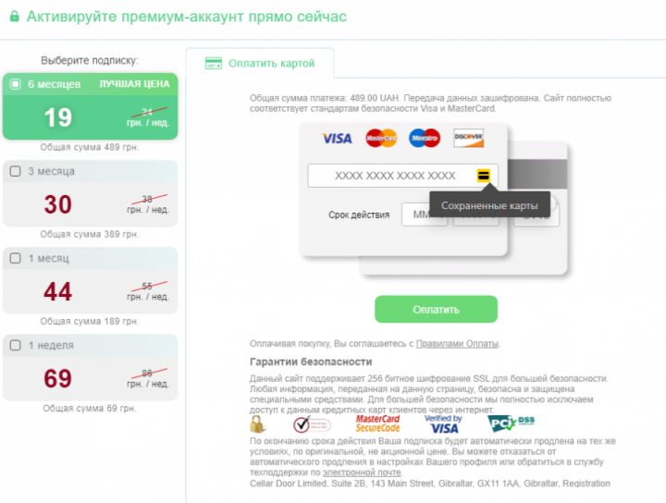Focus the card number input field
Screen dimensions: 666x503
click(x=393, y=176)
